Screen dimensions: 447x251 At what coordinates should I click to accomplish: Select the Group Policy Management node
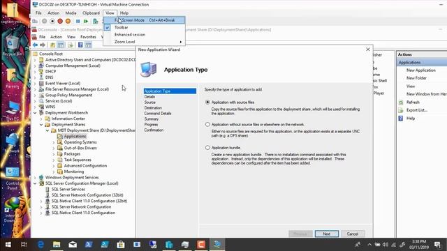(68, 95)
